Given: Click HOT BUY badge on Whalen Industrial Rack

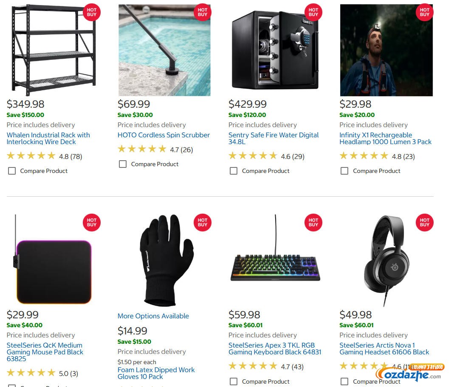Looking at the screenshot, I should coord(91,12).
